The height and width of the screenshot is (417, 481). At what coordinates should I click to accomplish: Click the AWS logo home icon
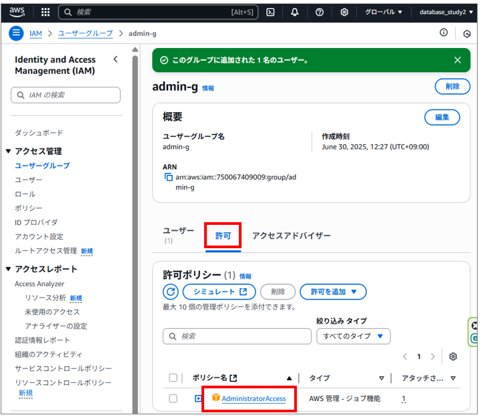[17, 12]
